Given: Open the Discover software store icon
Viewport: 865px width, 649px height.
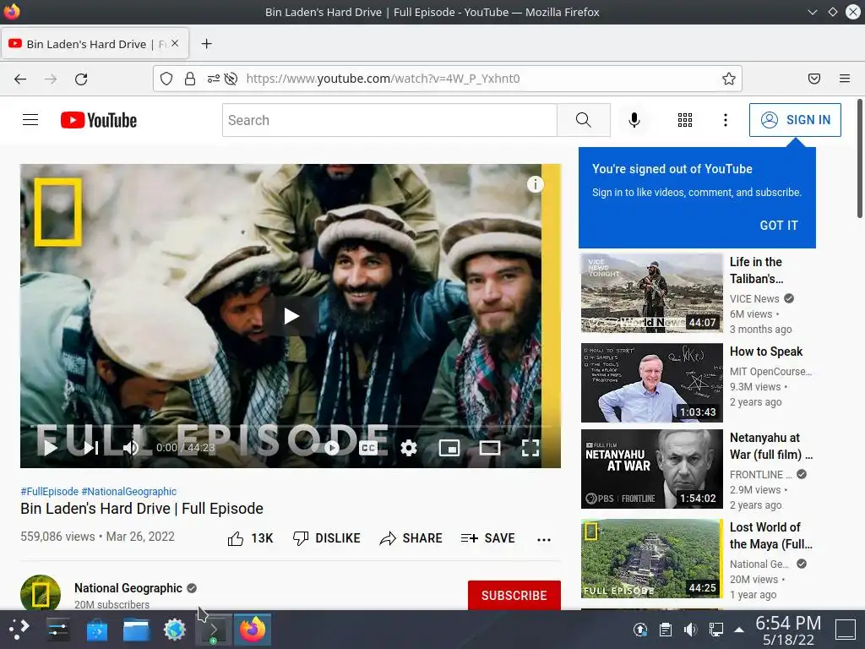Looking at the screenshot, I should (x=97, y=629).
